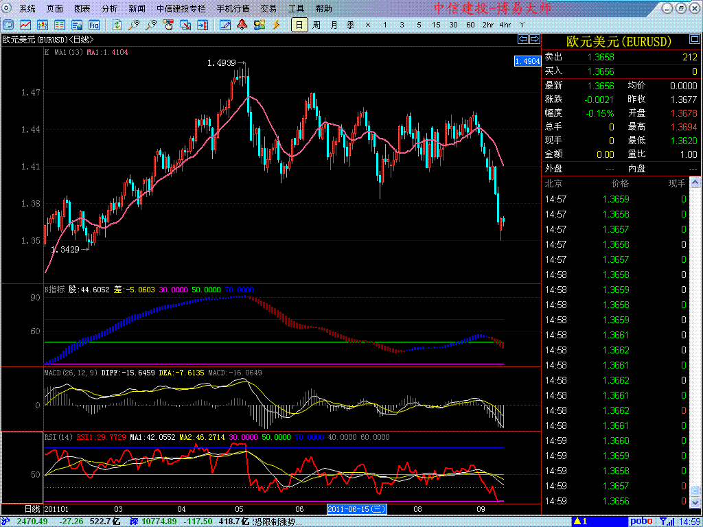
Task: Click the 1.4904 price cursor label
Action: pyautogui.click(x=527, y=61)
